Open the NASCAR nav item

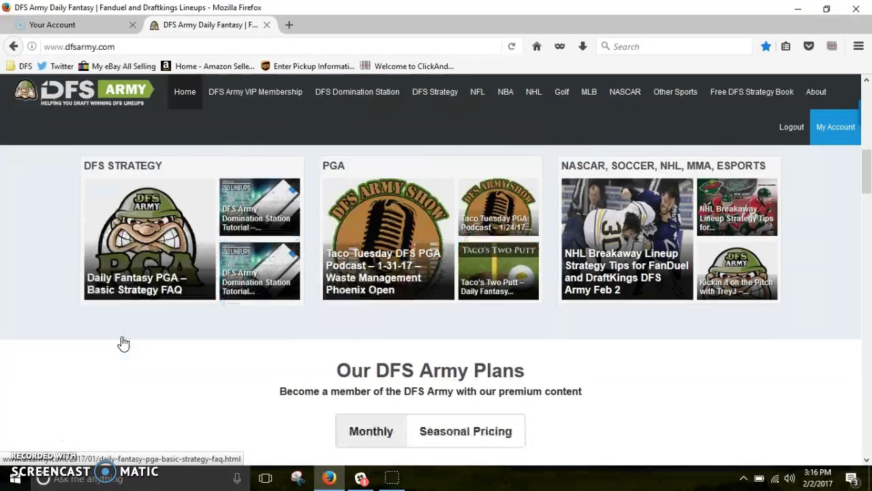(625, 92)
